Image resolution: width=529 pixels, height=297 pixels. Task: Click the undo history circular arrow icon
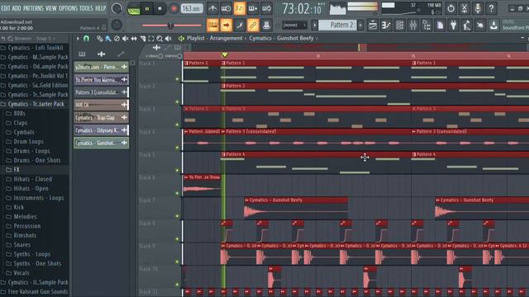(450, 8)
